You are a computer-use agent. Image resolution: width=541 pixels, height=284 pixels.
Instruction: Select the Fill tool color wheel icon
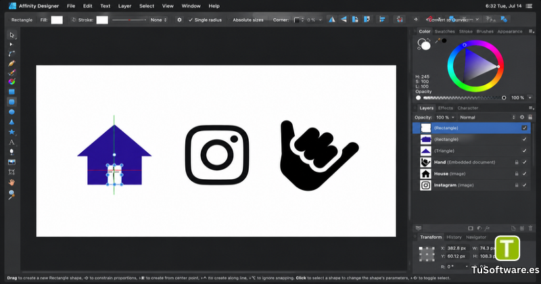[11, 82]
